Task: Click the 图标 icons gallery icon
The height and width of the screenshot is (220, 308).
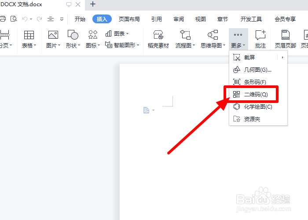Action: coord(93,35)
